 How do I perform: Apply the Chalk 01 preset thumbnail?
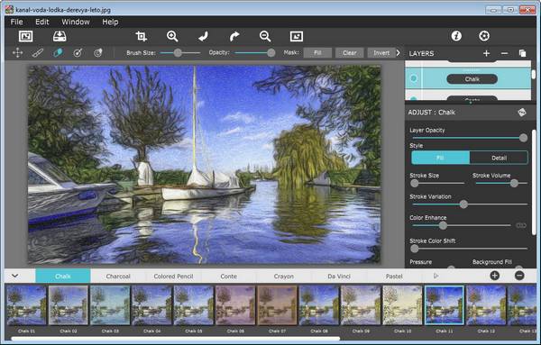(x=26, y=305)
